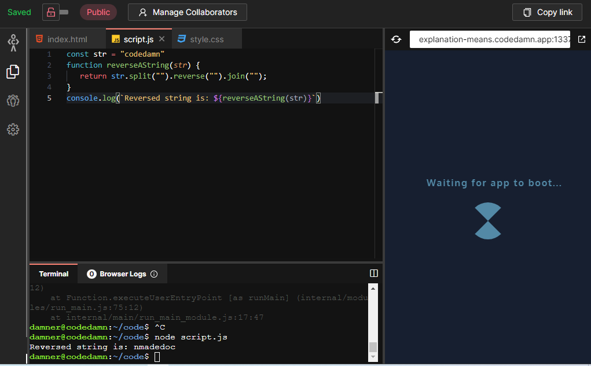Select the script.js tab
This screenshot has width=591, height=366.
[x=138, y=39]
